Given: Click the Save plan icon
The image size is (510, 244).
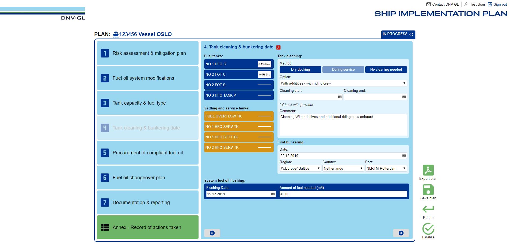Looking at the screenshot, I should tap(428, 190).
